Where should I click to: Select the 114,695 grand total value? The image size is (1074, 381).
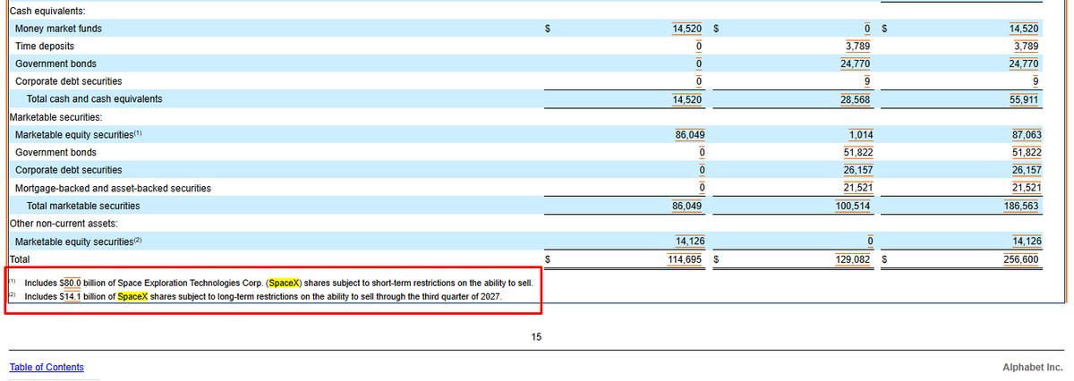click(x=686, y=258)
